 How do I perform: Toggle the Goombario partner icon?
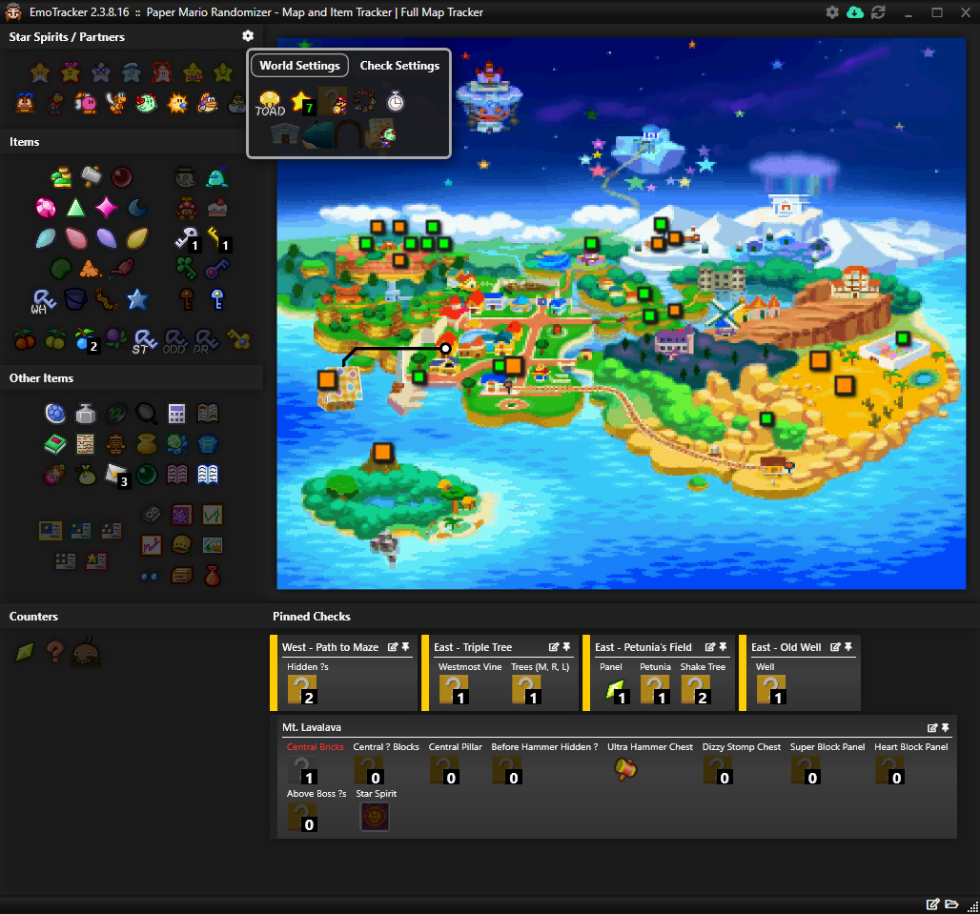(x=25, y=103)
